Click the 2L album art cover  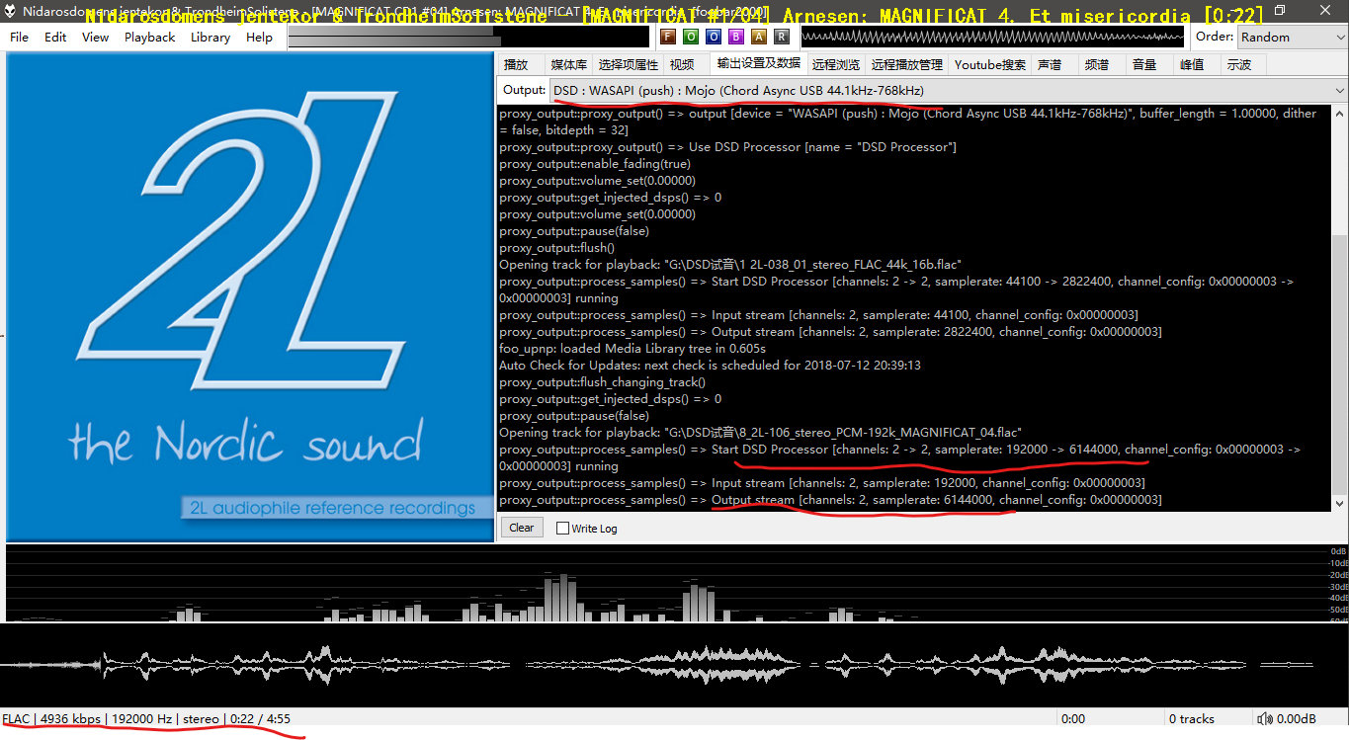[x=250, y=296]
